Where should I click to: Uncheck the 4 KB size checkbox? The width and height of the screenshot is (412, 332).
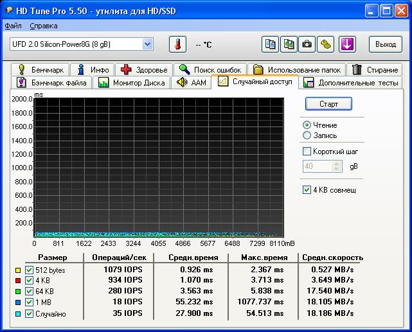point(29,280)
